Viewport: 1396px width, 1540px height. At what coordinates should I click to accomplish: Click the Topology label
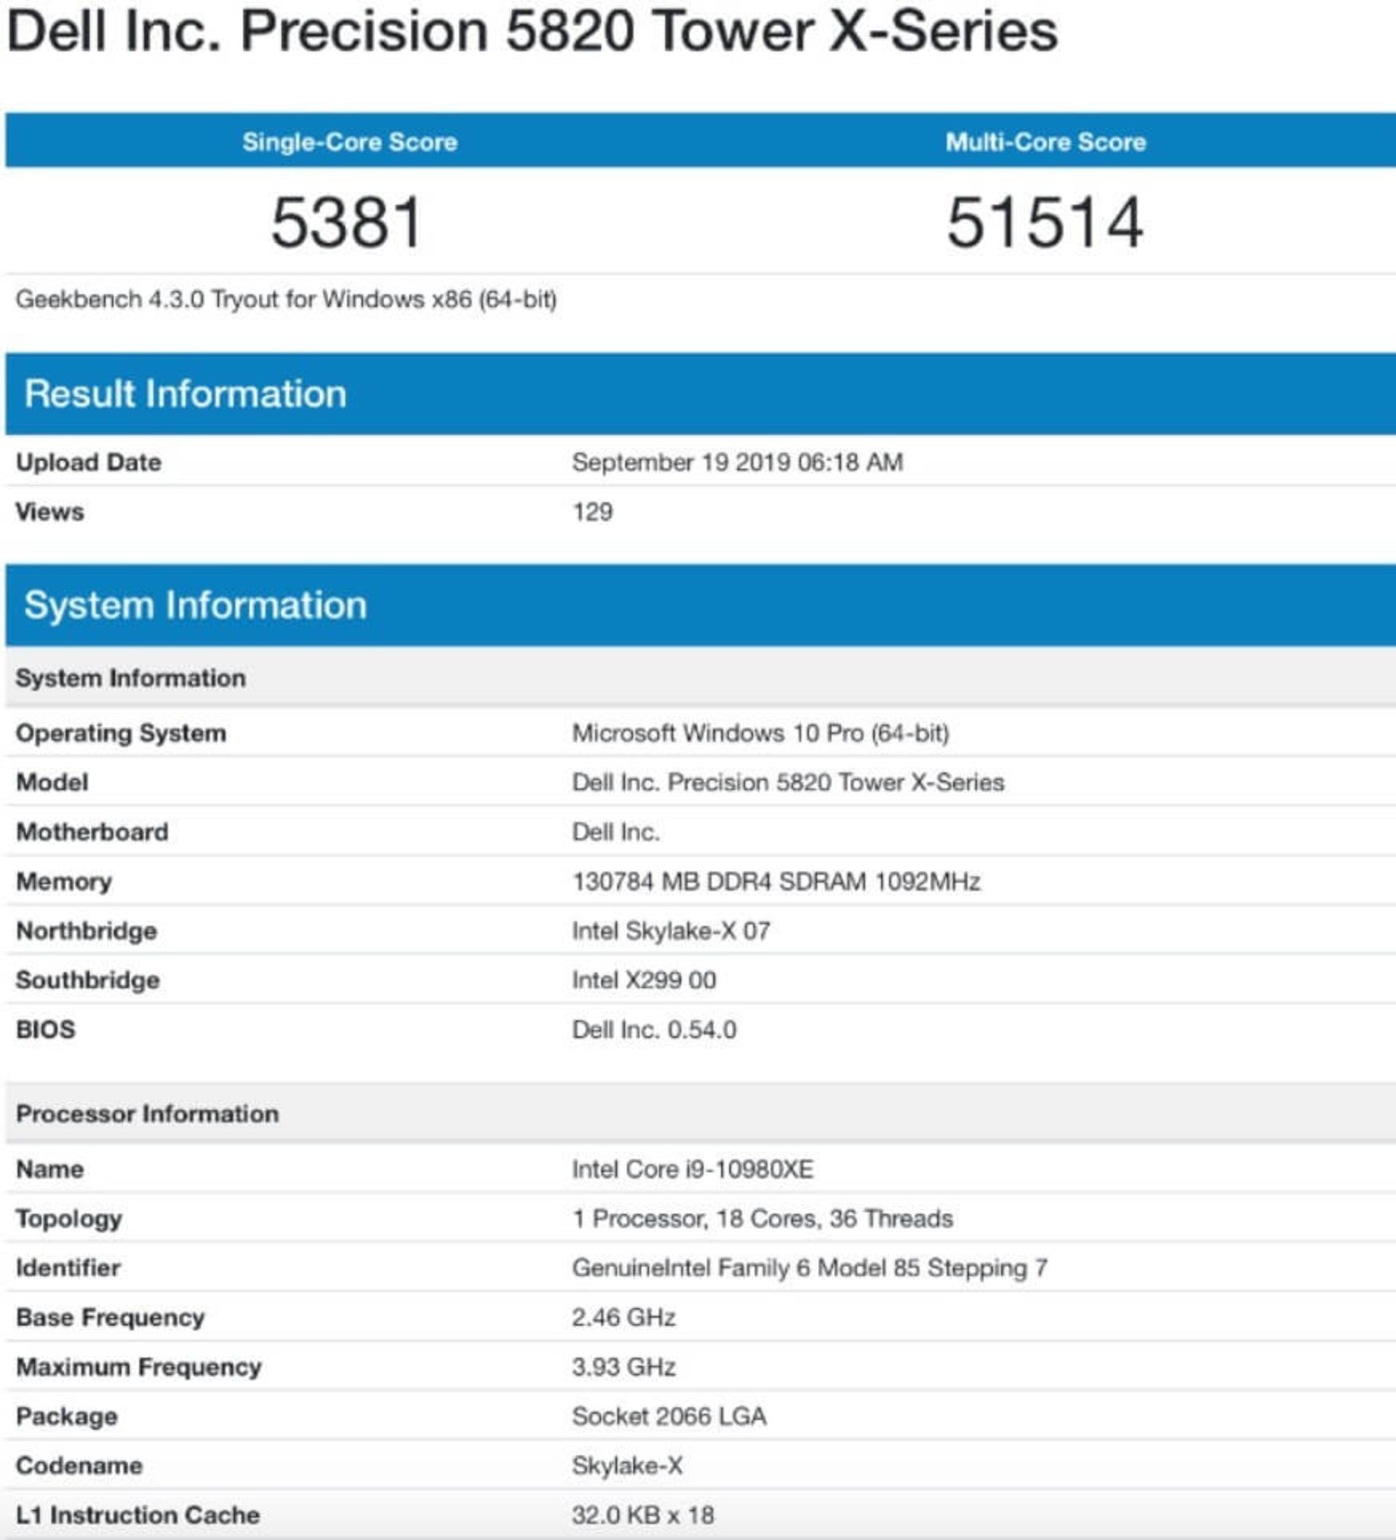click(69, 1219)
